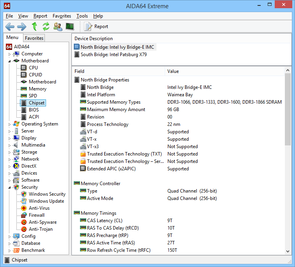Image resolution: width=295 pixels, height=267 pixels.
Task: Click the Value column header
Action: [173, 71]
